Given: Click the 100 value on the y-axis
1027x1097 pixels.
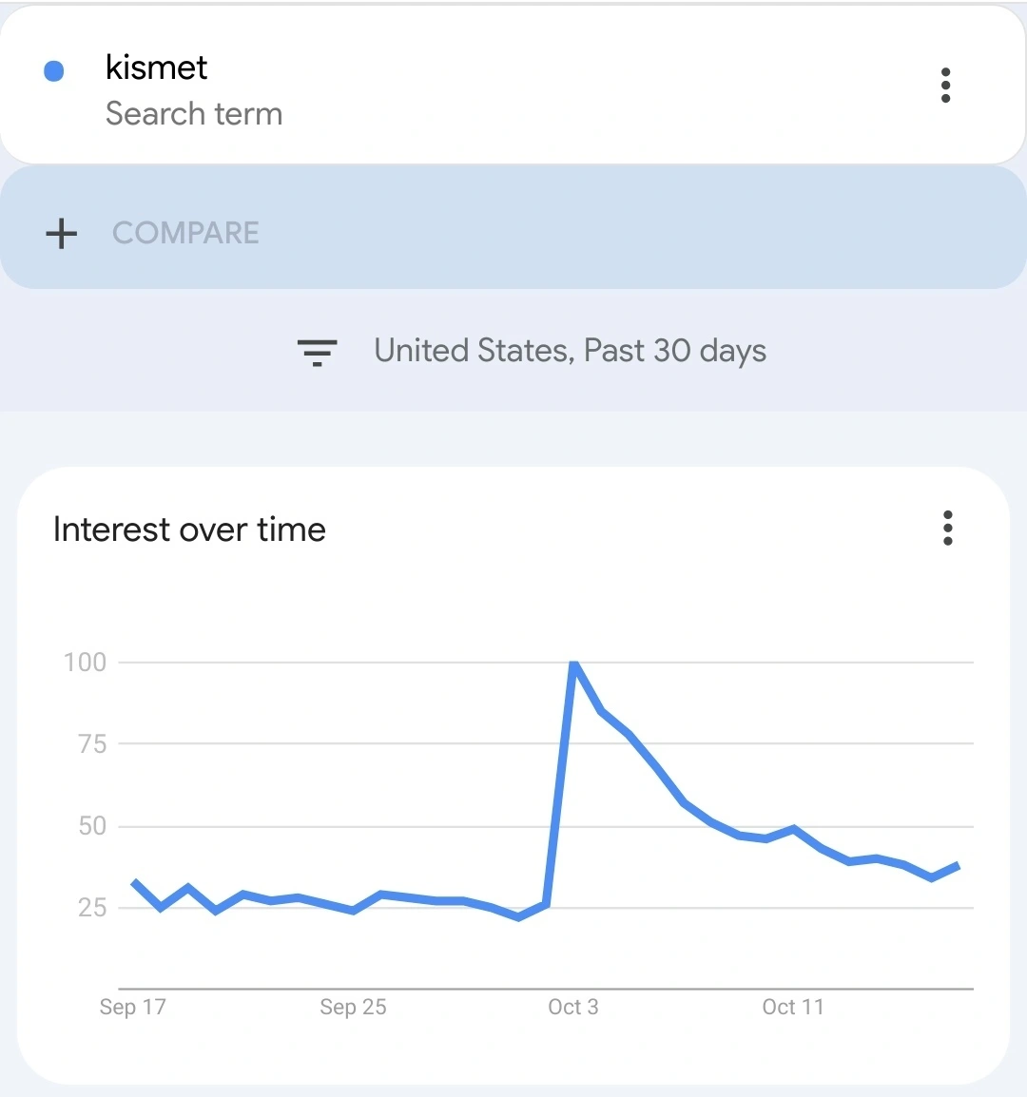Looking at the screenshot, I should click(85, 663).
